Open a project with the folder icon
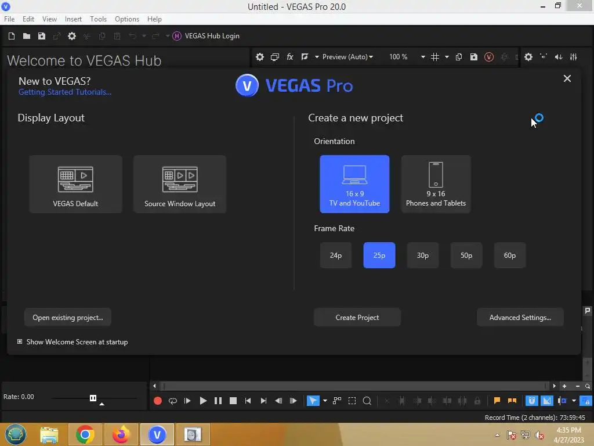 (x=27, y=36)
